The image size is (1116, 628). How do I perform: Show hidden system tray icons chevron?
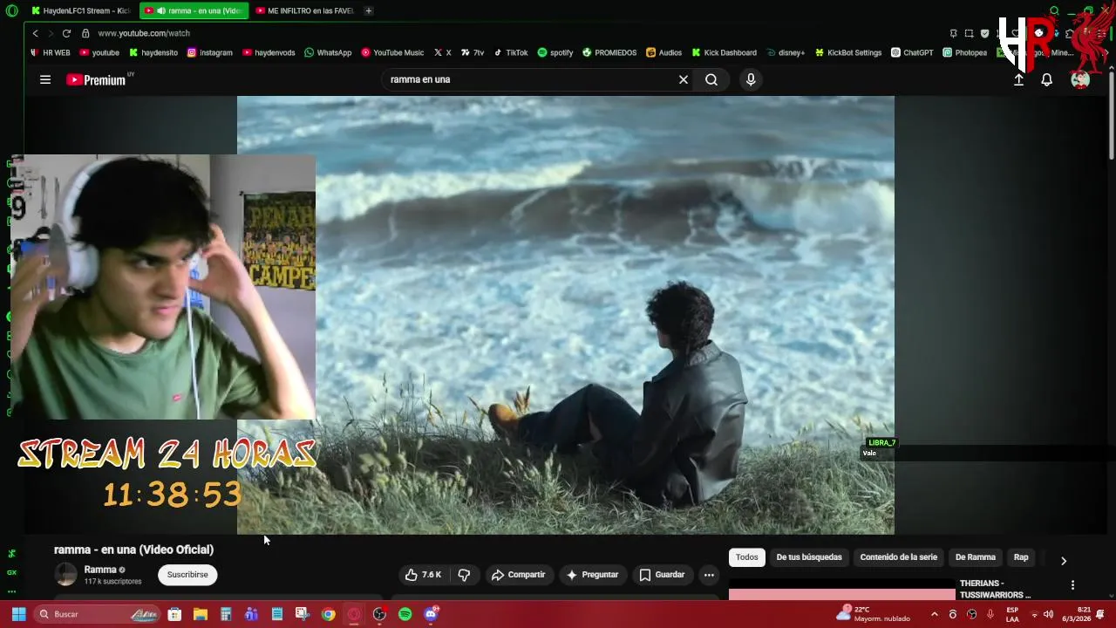[935, 614]
